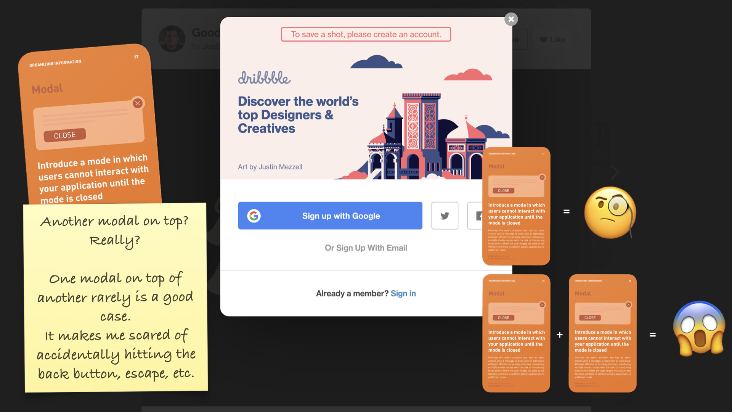Click the Sign in link
This screenshot has height=412, width=732.
(403, 293)
